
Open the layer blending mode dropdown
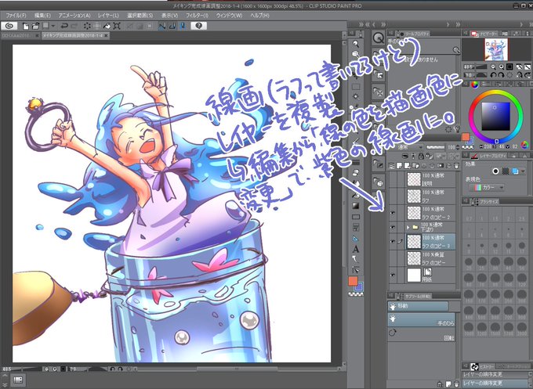[410, 147]
